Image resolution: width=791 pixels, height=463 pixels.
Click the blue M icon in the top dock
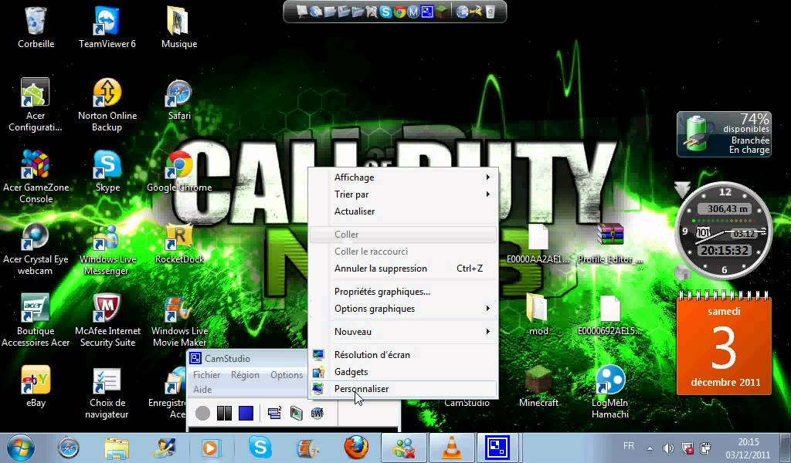[413, 12]
